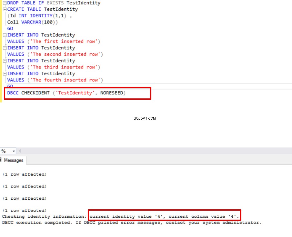Click the 'The third inserted row' string
Image resolution: width=292 pixels, height=237 pixels.
tap(64, 67)
